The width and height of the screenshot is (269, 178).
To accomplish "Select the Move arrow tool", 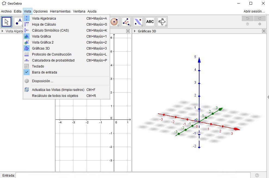I will [x=7, y=22].
